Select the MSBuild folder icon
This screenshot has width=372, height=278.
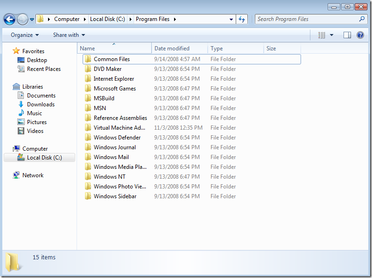pos(88,98)
